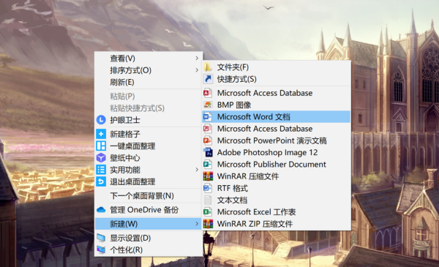Image resolution: width=439 pixels, height=267 pixels.
Task: Click the Access Database icon directly below Word 文档
Action: pos(208,129)
